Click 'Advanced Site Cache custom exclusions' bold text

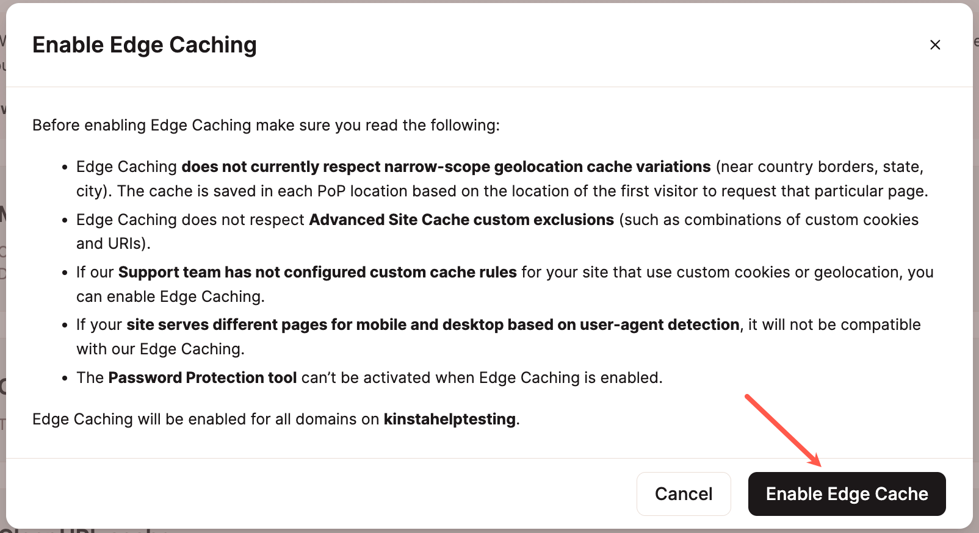coord(461,220)
